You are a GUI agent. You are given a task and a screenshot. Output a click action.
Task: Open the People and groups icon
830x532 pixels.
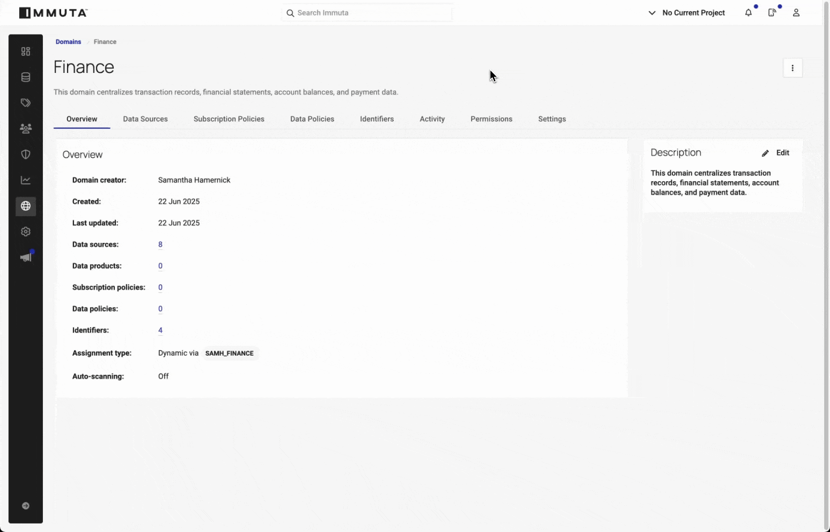26,129
